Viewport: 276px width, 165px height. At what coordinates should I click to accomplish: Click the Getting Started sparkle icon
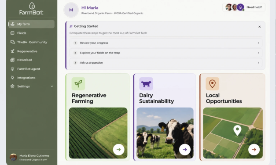point(71,26)
